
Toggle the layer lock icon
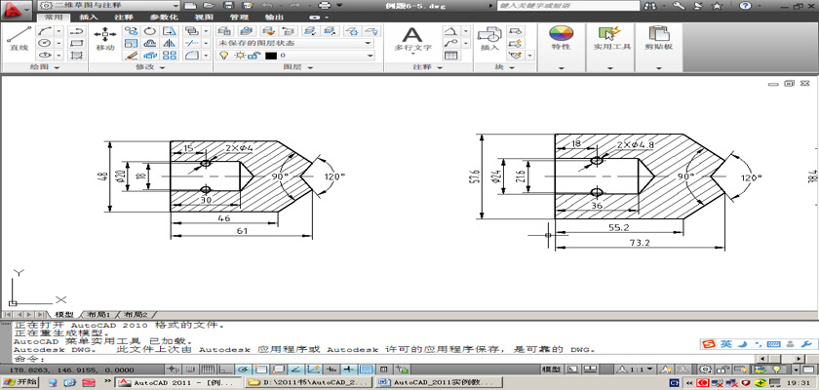point(253,57)
